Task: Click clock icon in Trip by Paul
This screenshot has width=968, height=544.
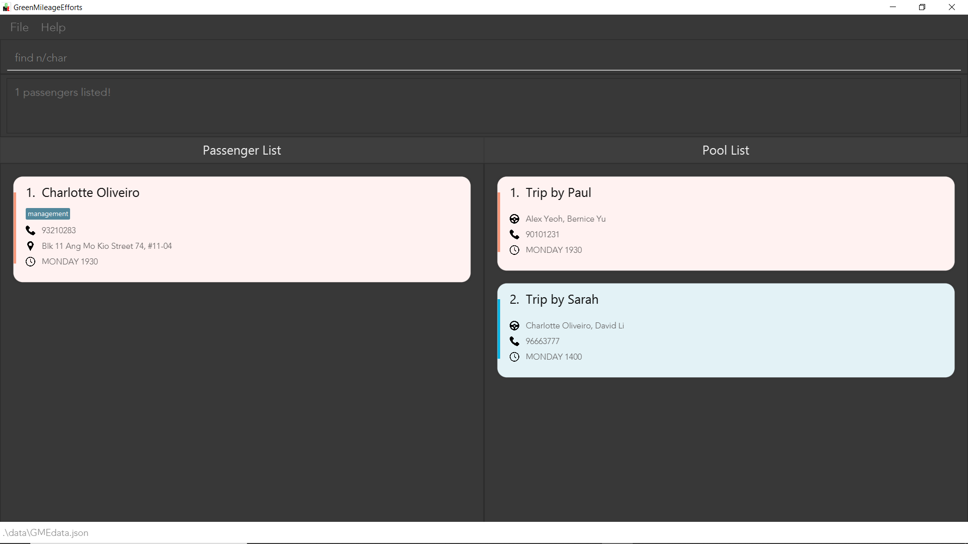Action: point(514,250)
